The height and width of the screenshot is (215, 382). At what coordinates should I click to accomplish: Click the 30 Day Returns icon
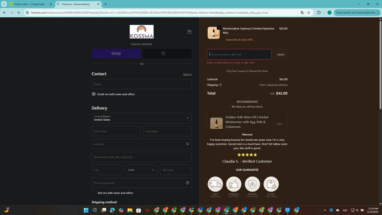click(x=271, y=184)
